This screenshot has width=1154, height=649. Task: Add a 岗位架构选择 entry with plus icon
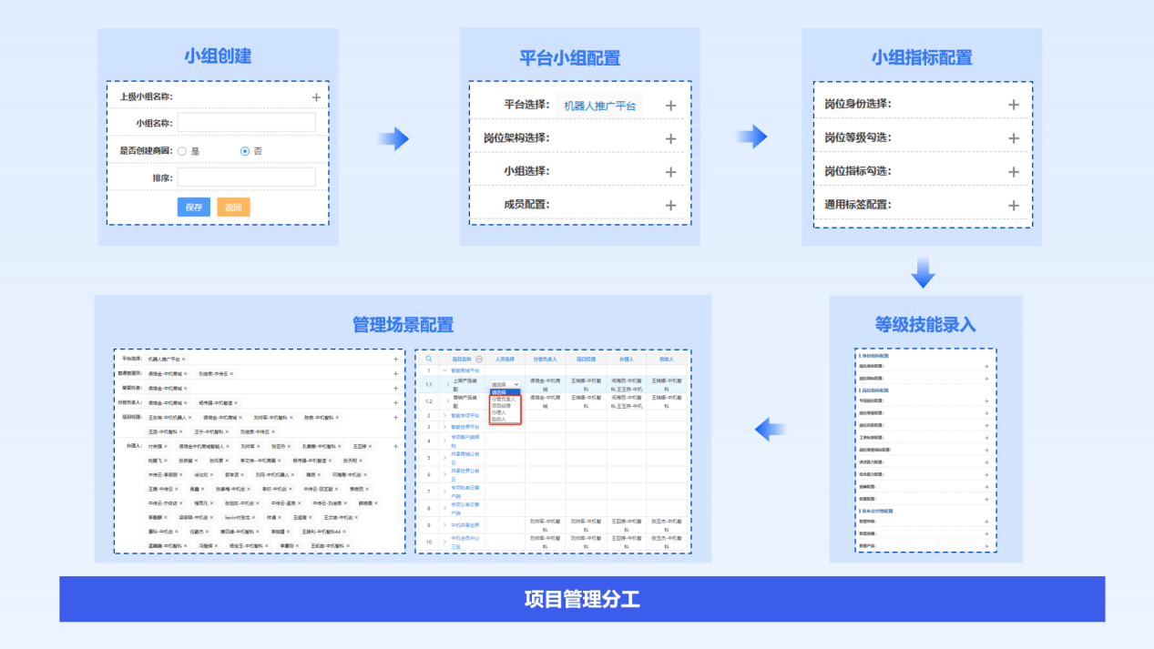pos(670,139)
